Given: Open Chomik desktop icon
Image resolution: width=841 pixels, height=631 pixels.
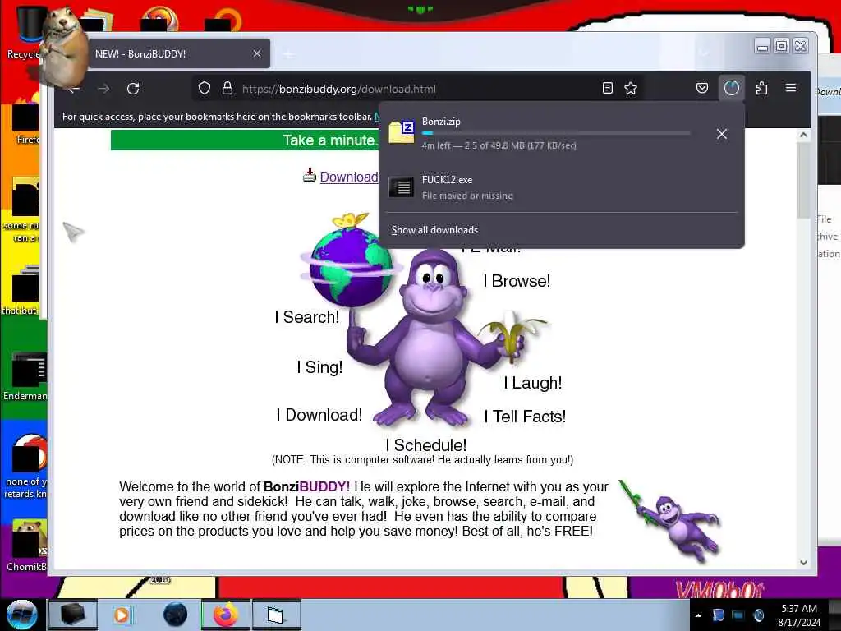Looking at the screenshot, I should point(25,546).
